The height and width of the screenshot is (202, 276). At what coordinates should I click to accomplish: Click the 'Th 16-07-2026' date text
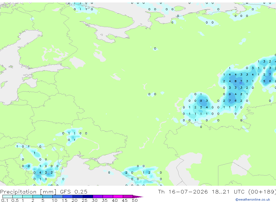183,192
